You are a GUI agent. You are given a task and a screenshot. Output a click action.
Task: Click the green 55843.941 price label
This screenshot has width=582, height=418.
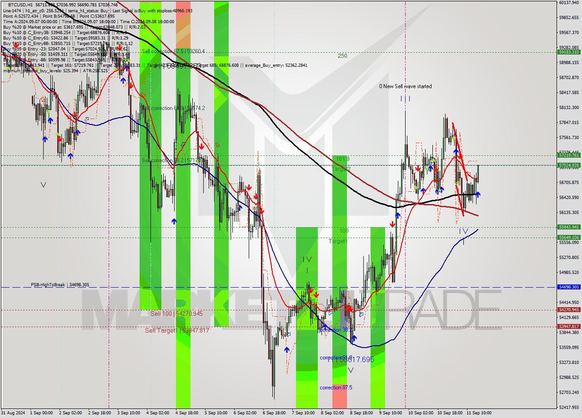(568, 227)
